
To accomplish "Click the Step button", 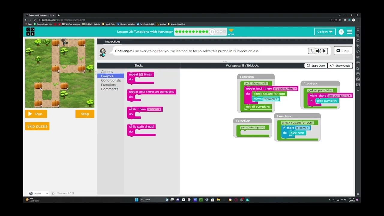I will pyautogui.click(x=85, y=114).
